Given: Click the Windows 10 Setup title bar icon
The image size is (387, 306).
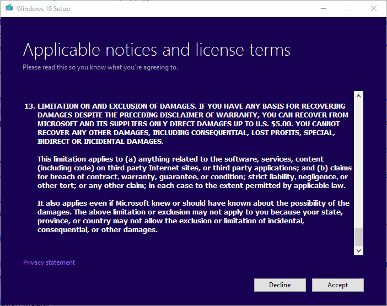Looking at the screenshot, I should tap(8, 8).
